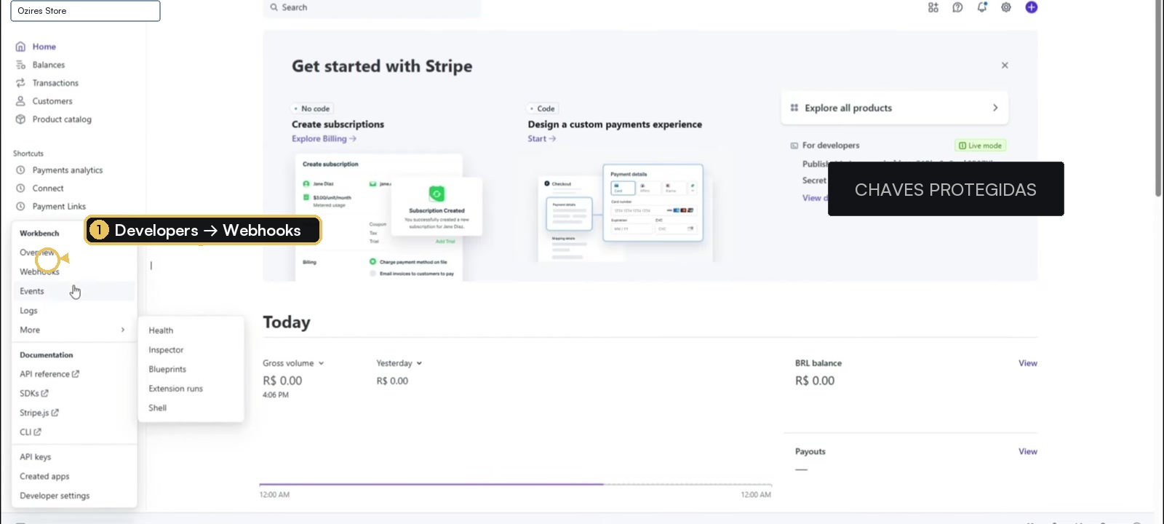1164x524 pixels.
Task: Click View next to BRL balance
Action: point(1027,363)
